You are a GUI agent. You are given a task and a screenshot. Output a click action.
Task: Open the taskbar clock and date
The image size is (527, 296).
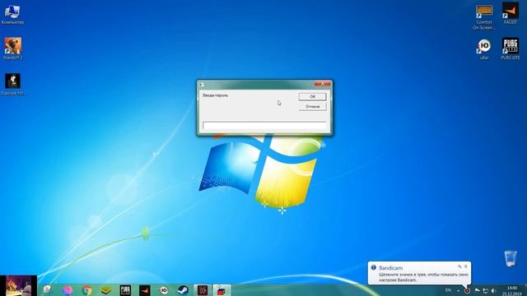point(512,290)
